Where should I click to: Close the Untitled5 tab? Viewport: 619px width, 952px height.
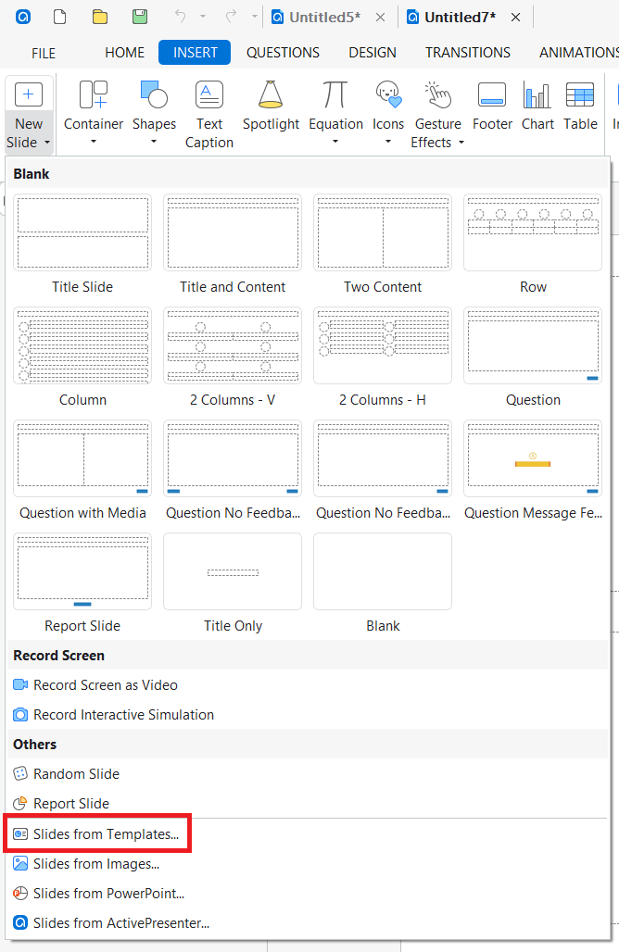(380, 18)
